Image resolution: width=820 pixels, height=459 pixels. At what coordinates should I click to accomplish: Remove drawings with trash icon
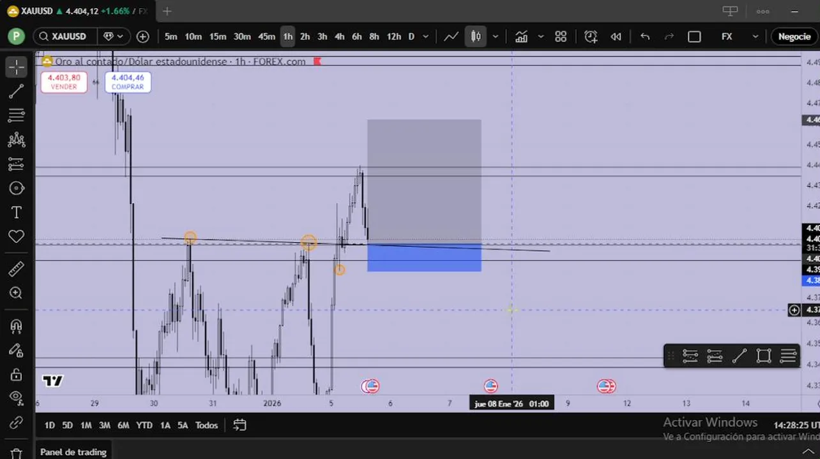coord(16,453)
